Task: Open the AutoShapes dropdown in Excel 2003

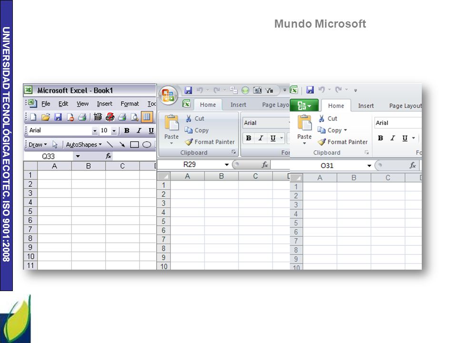Action: coord(84,144)
